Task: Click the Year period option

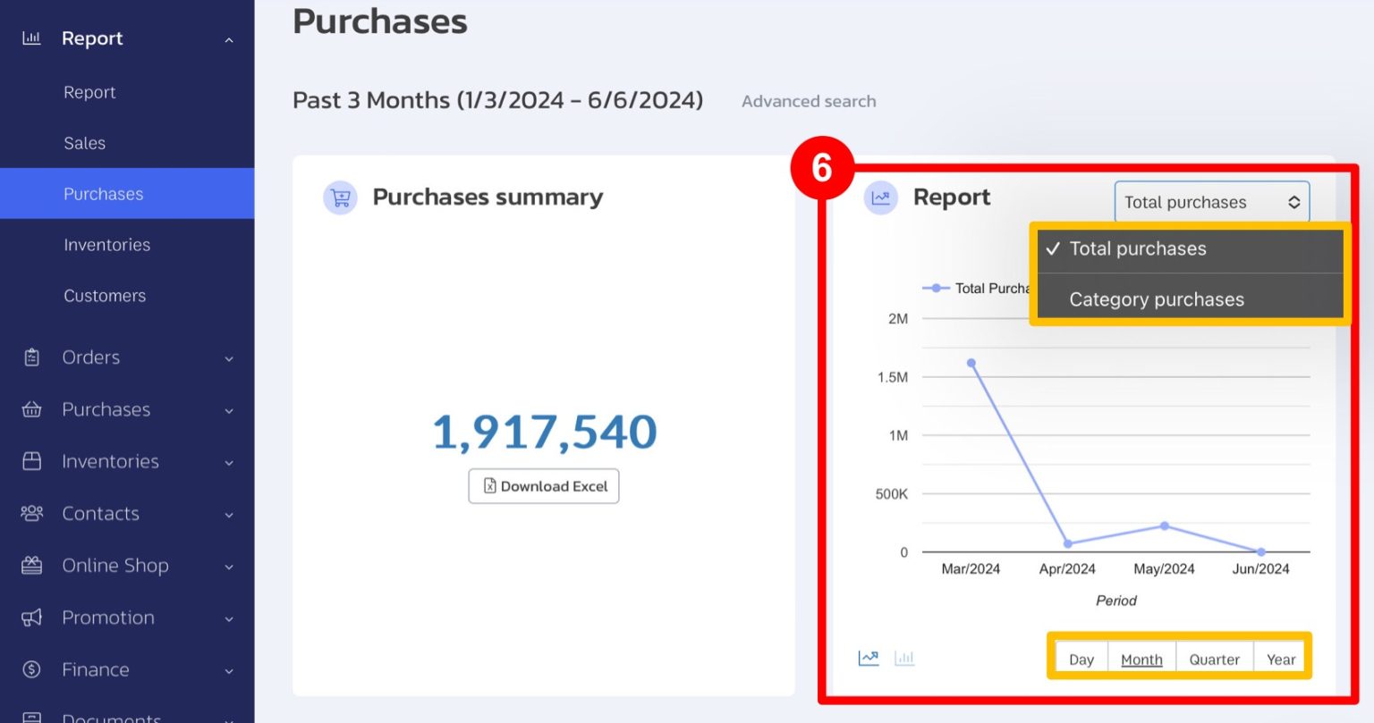Action: [1280, 658]
